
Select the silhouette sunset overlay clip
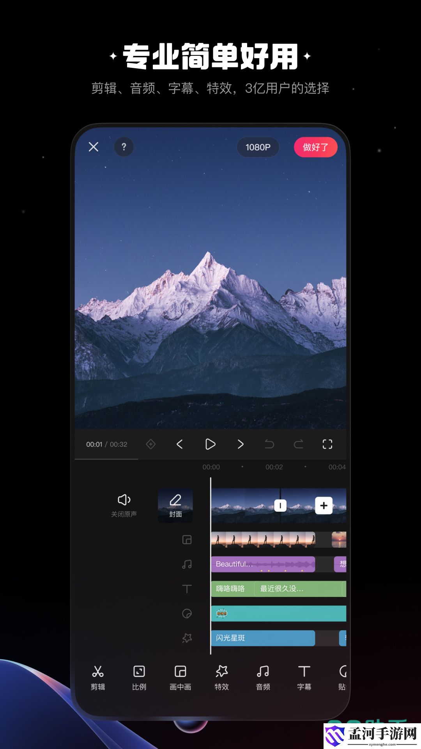[263, 540]
